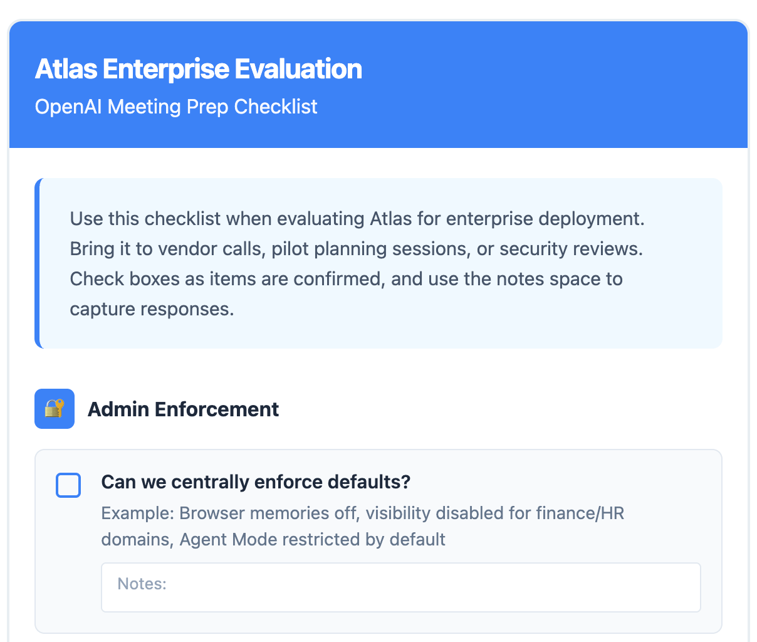This screenshot has width=757, height=642.
Task: Click the lock and key Admin Enforcement icon
Action: click(x=55, y=409)
